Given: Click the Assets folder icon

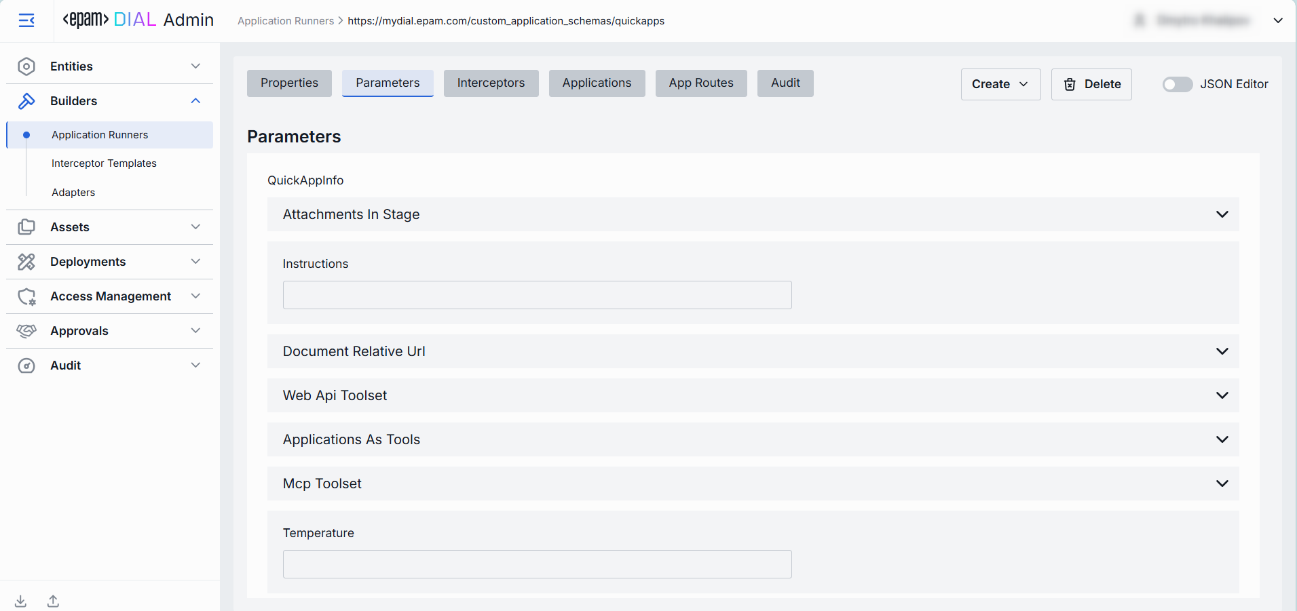Looking at the screenshot, I should click(x=26, y=227).
